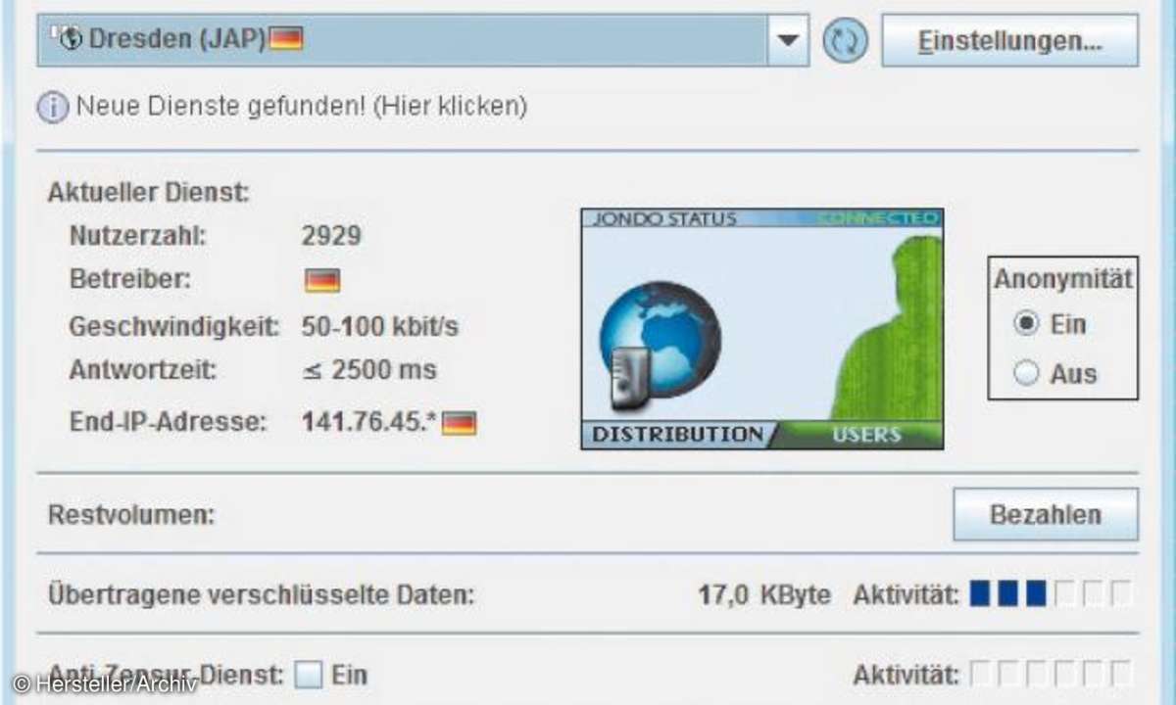Click the globe icon in JonDo status image
Screen dimensions: 1176x705
click(x=660, y=338)
